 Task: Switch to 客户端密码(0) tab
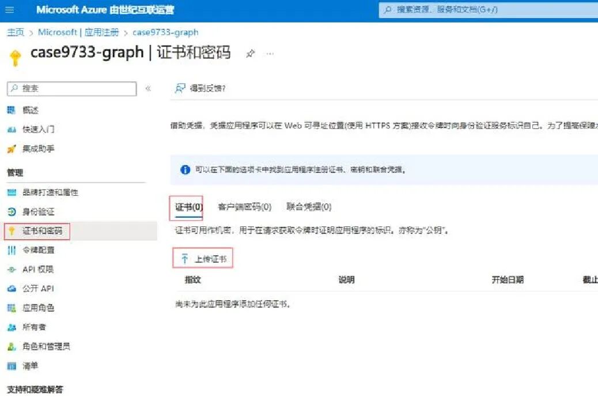pyautogui.click(x=244, y=207)
